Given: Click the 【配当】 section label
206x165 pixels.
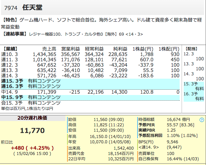Looking at the screenshot, I should [x=192, y=49].
